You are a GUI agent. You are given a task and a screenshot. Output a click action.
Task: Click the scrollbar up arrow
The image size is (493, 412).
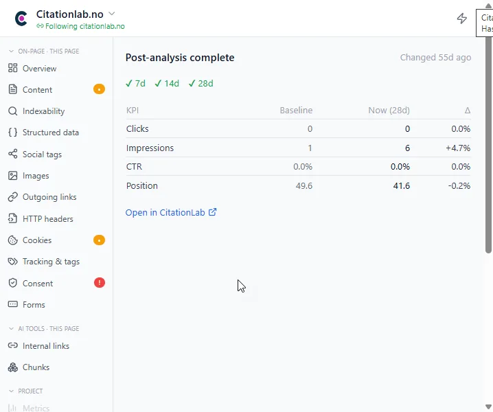(x=488, y=5)
